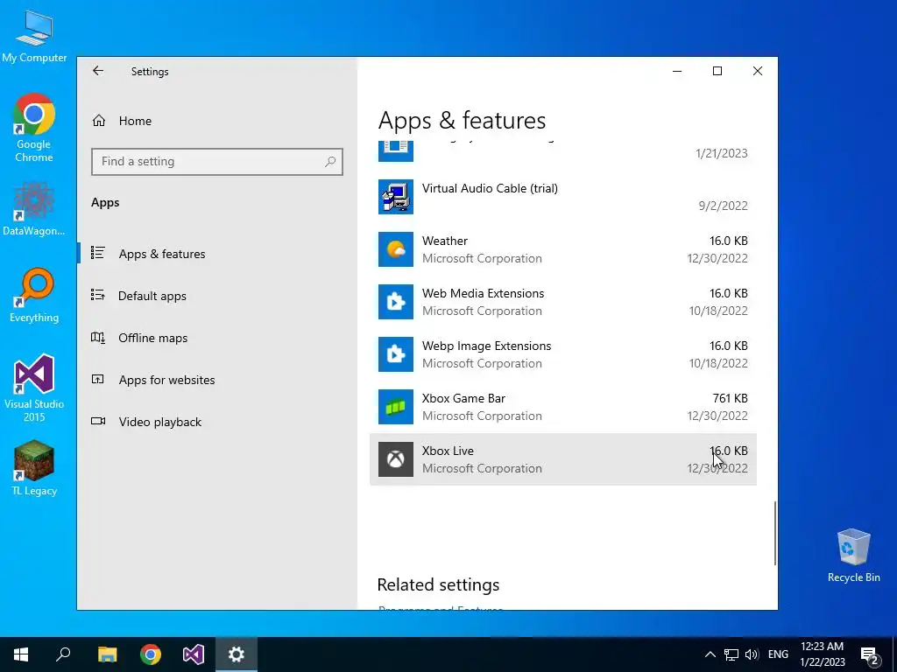Select Web Media Extensions entry
The width and height of the screenshot is (897, 672).
563,302
